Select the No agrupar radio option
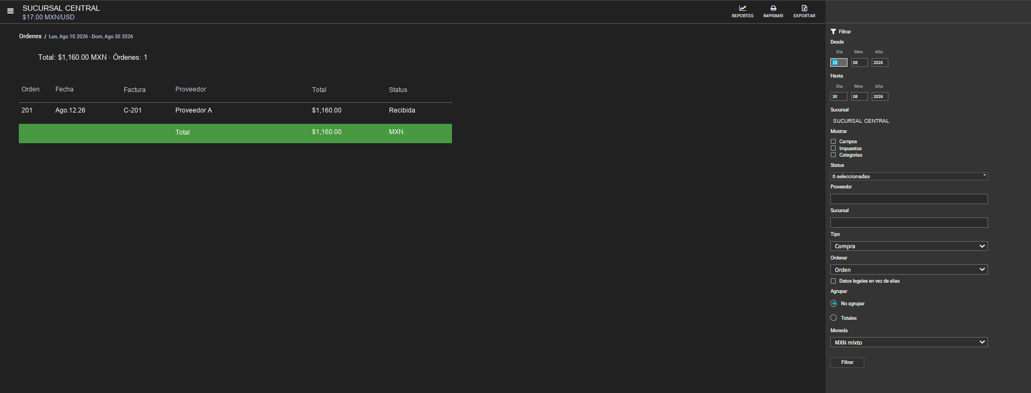The width and height of the screenshot is (1031, 393). [834, 304]
